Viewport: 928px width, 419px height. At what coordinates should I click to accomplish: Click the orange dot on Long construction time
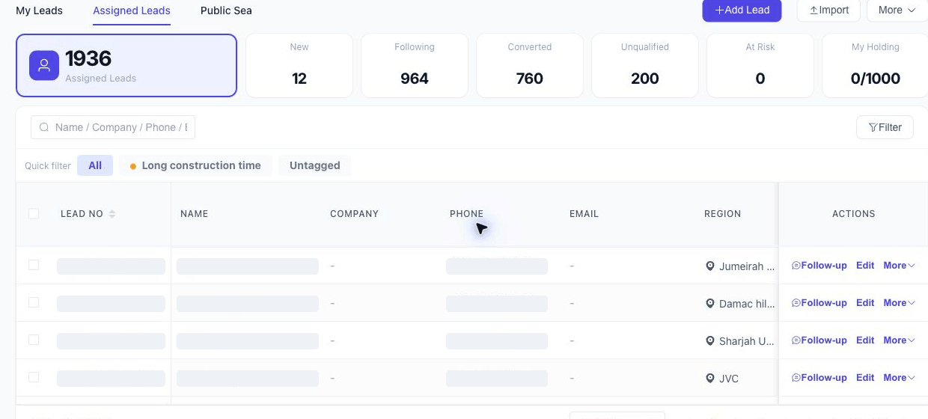pyautogui.click(x=133, y=166)
